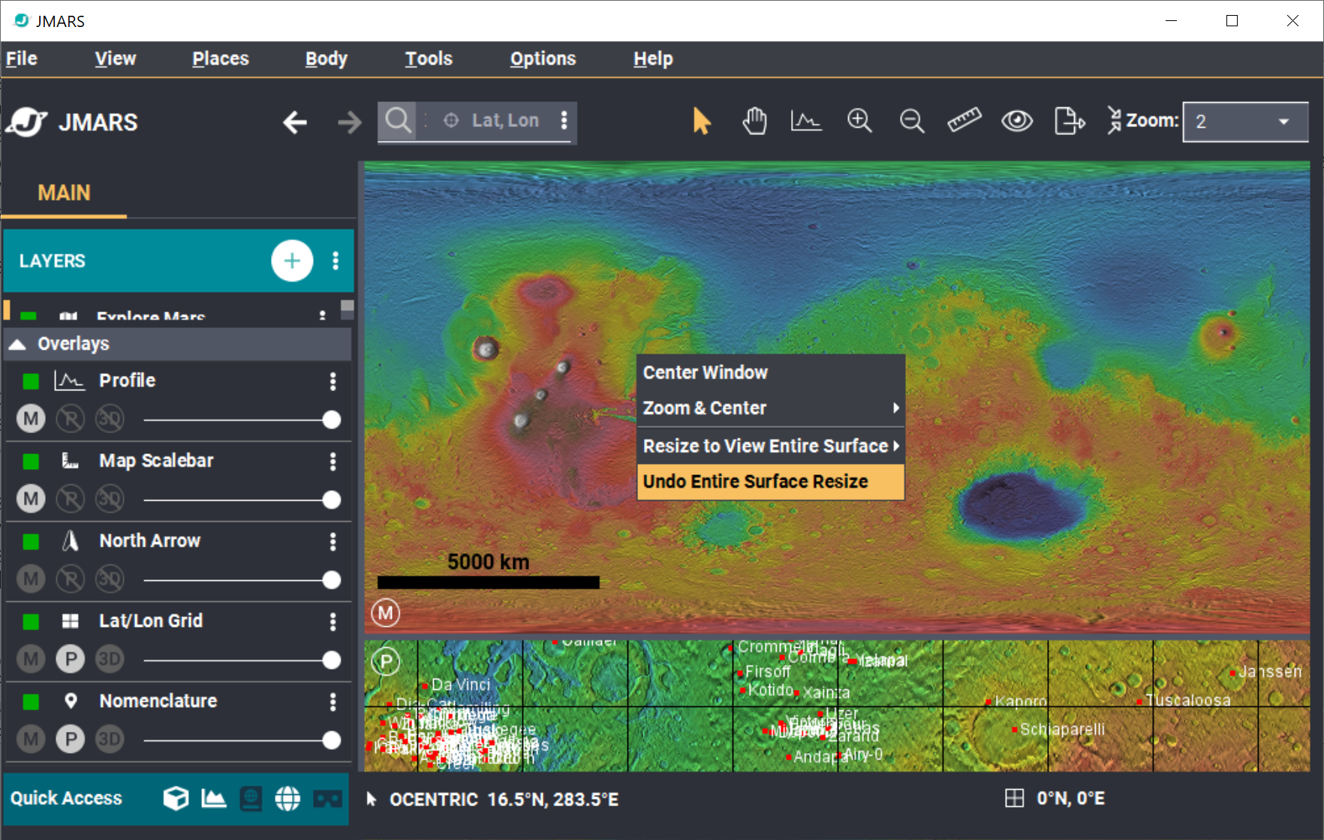
Task: Adjust the Nomenclature opacity slider
Action: click(331, 740)
